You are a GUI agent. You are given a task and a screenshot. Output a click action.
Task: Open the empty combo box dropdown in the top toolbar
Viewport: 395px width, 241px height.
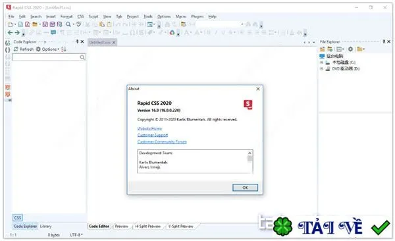[242, 24]
